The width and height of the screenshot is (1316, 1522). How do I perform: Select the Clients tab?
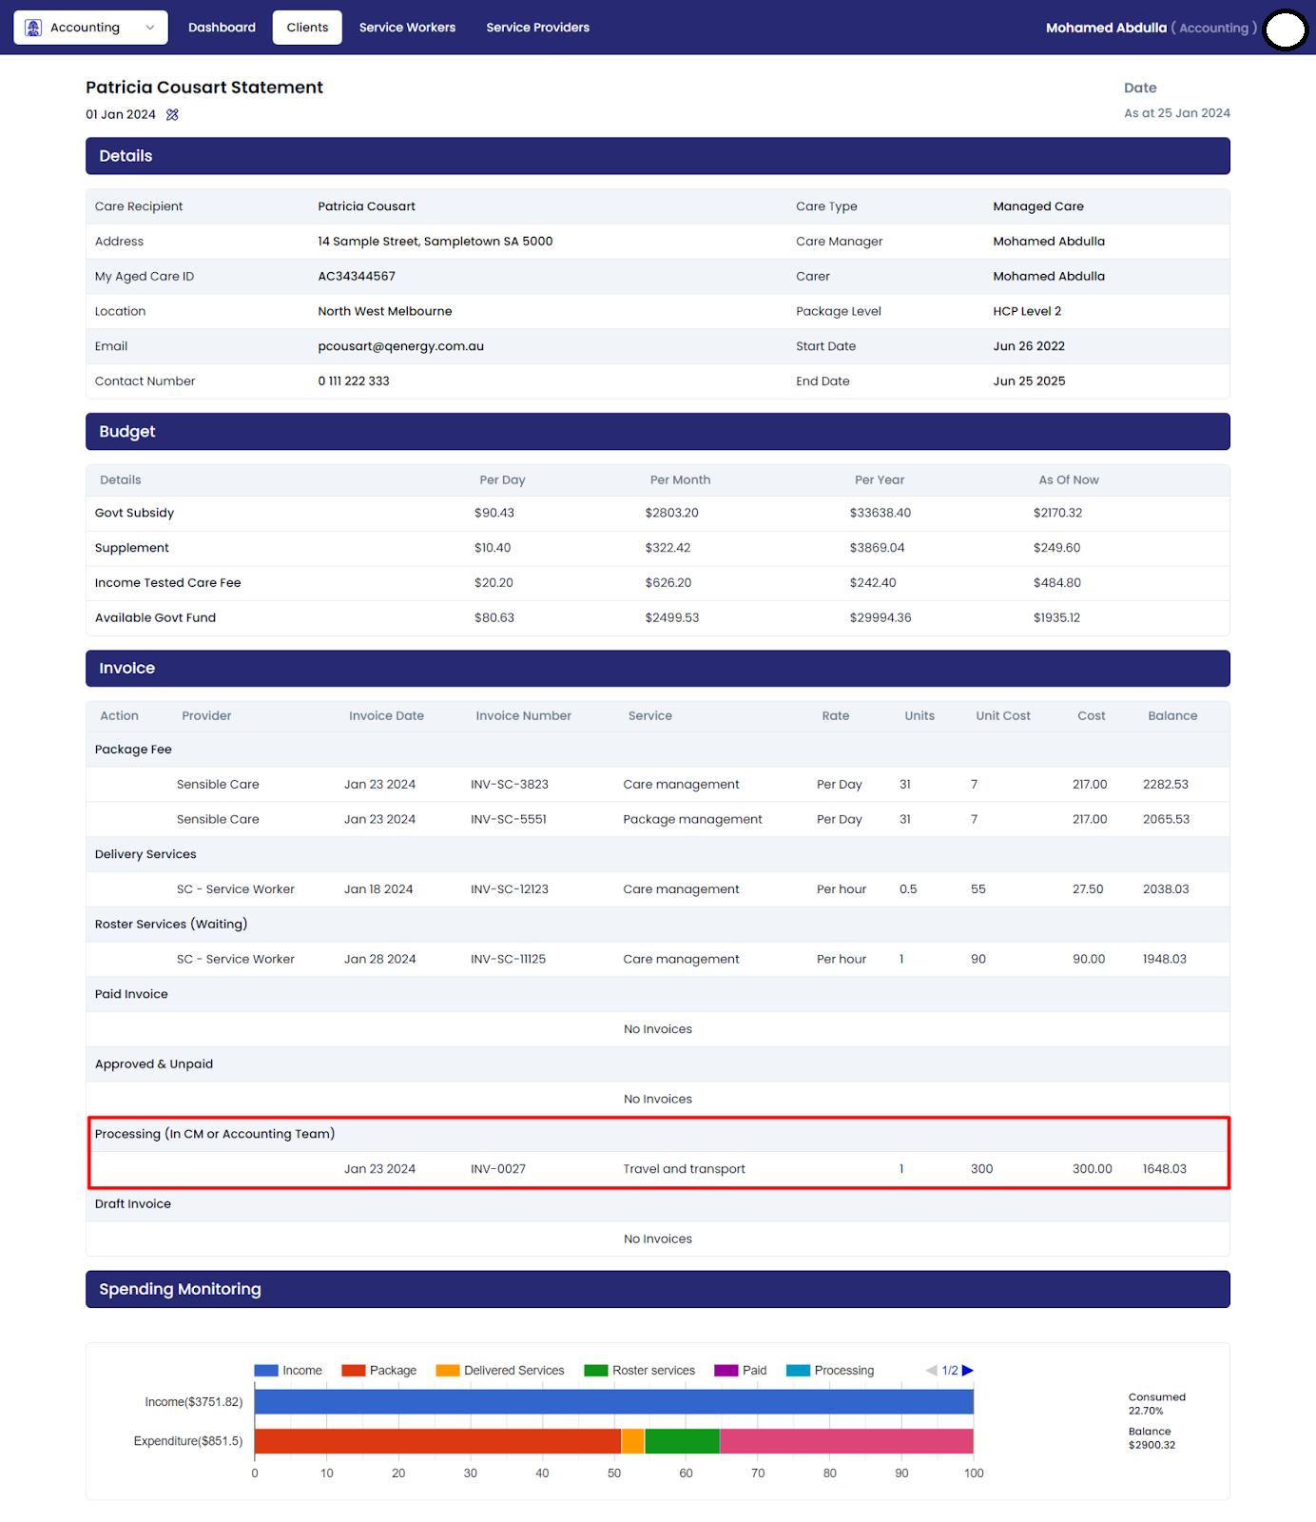[307, 28]
